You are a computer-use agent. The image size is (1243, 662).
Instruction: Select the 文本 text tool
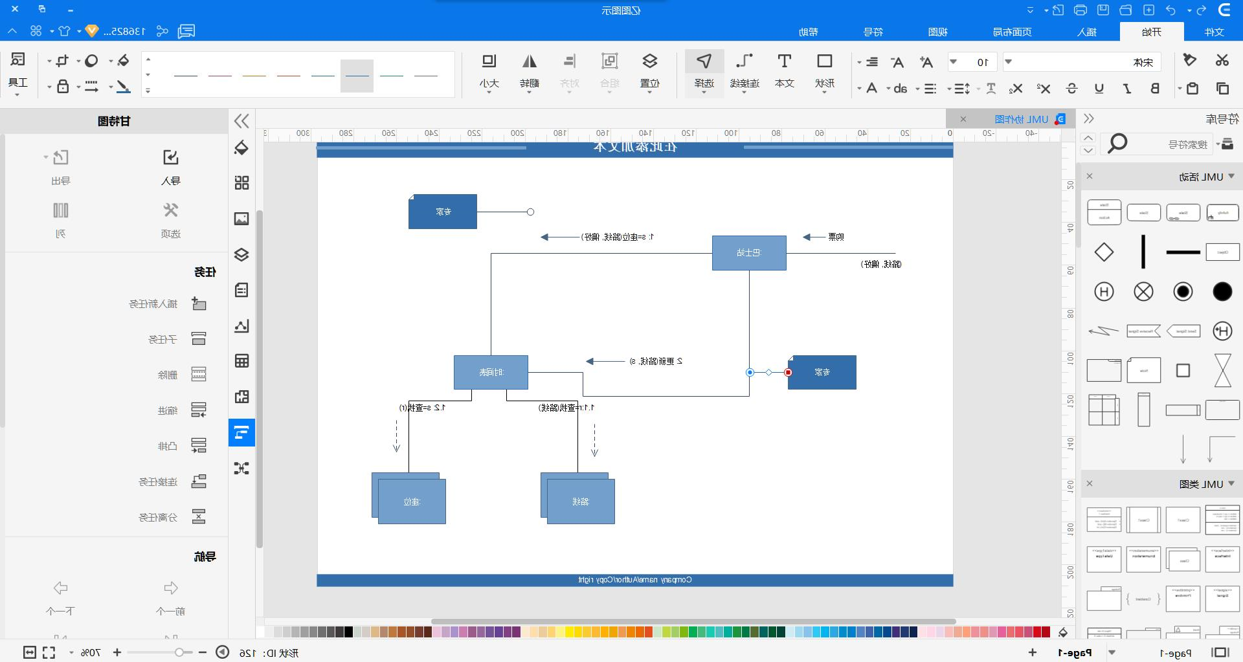784,71
